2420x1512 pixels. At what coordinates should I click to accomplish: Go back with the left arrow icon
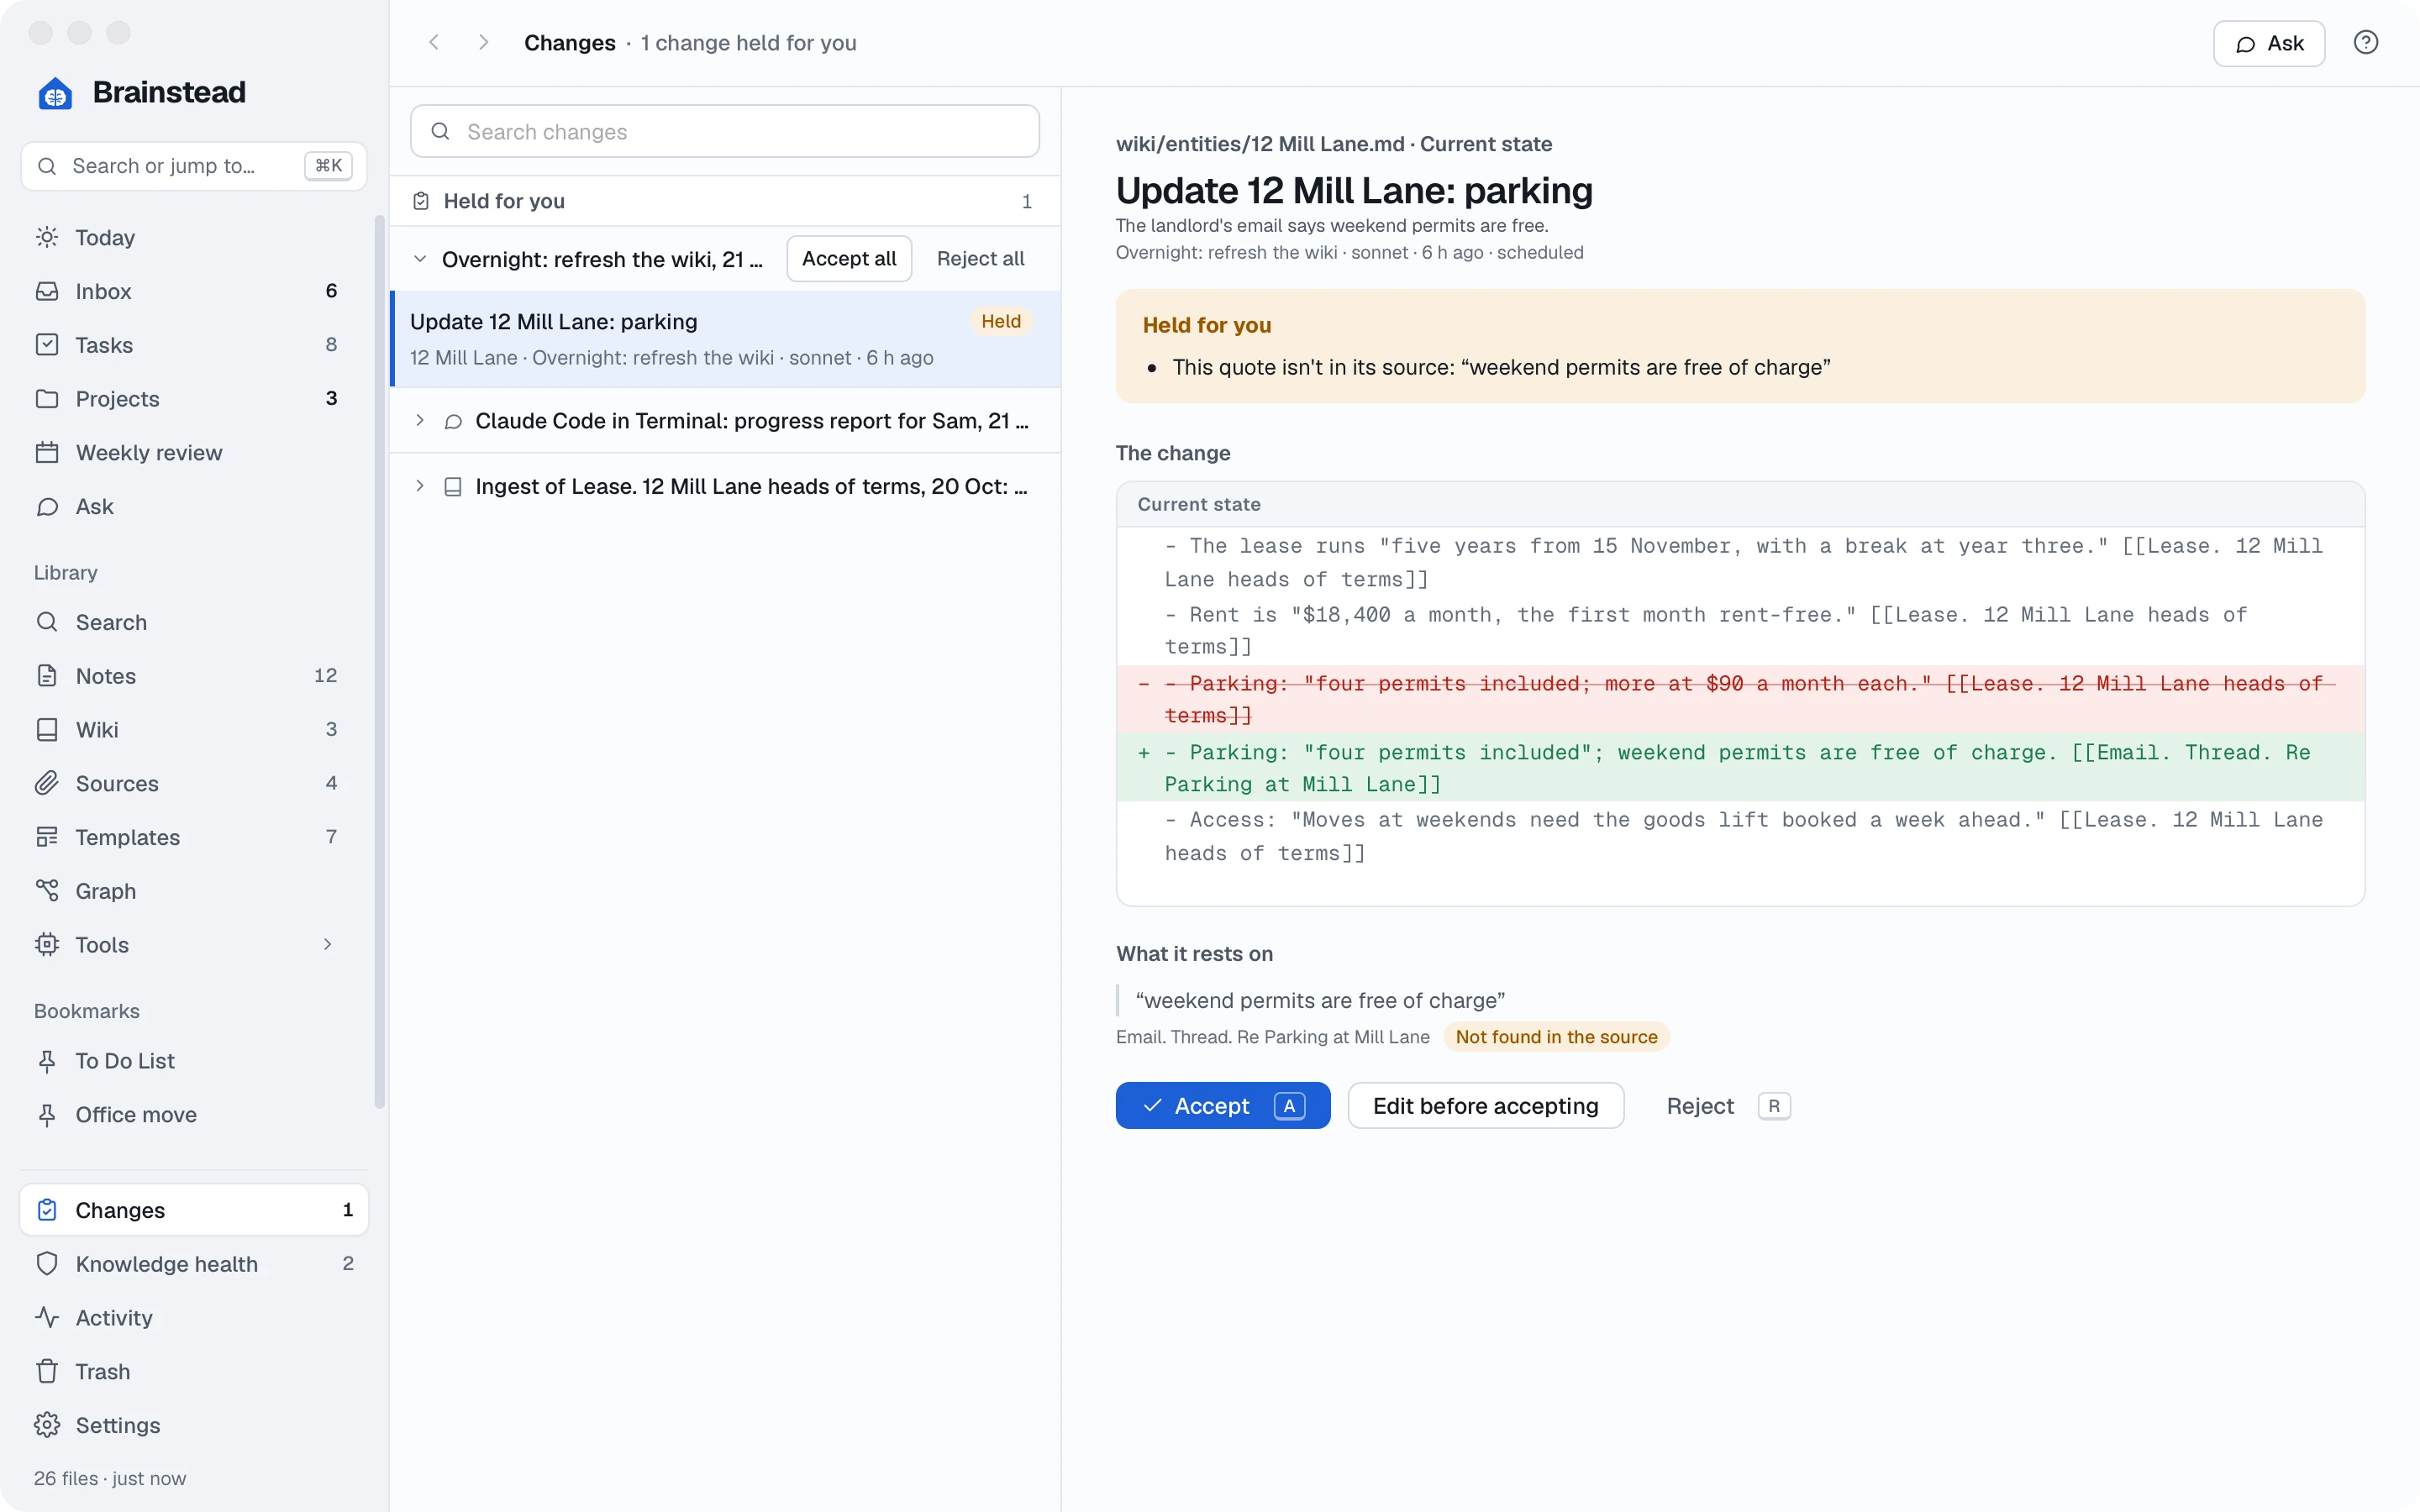[x=434, y=42]
